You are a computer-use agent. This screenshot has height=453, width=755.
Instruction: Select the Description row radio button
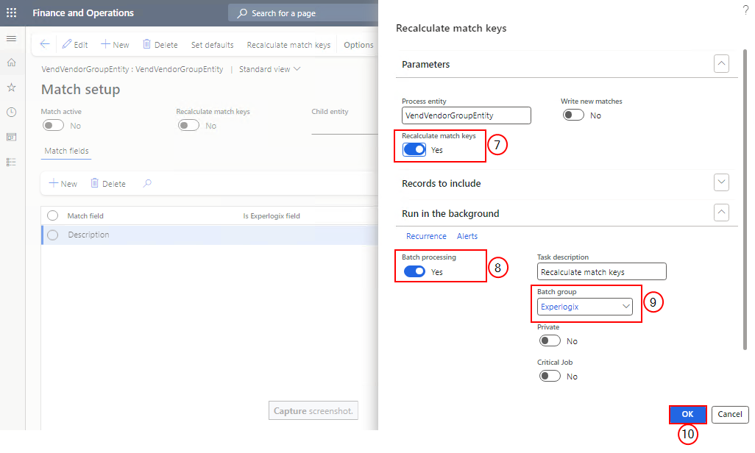(x=52, y=235)
